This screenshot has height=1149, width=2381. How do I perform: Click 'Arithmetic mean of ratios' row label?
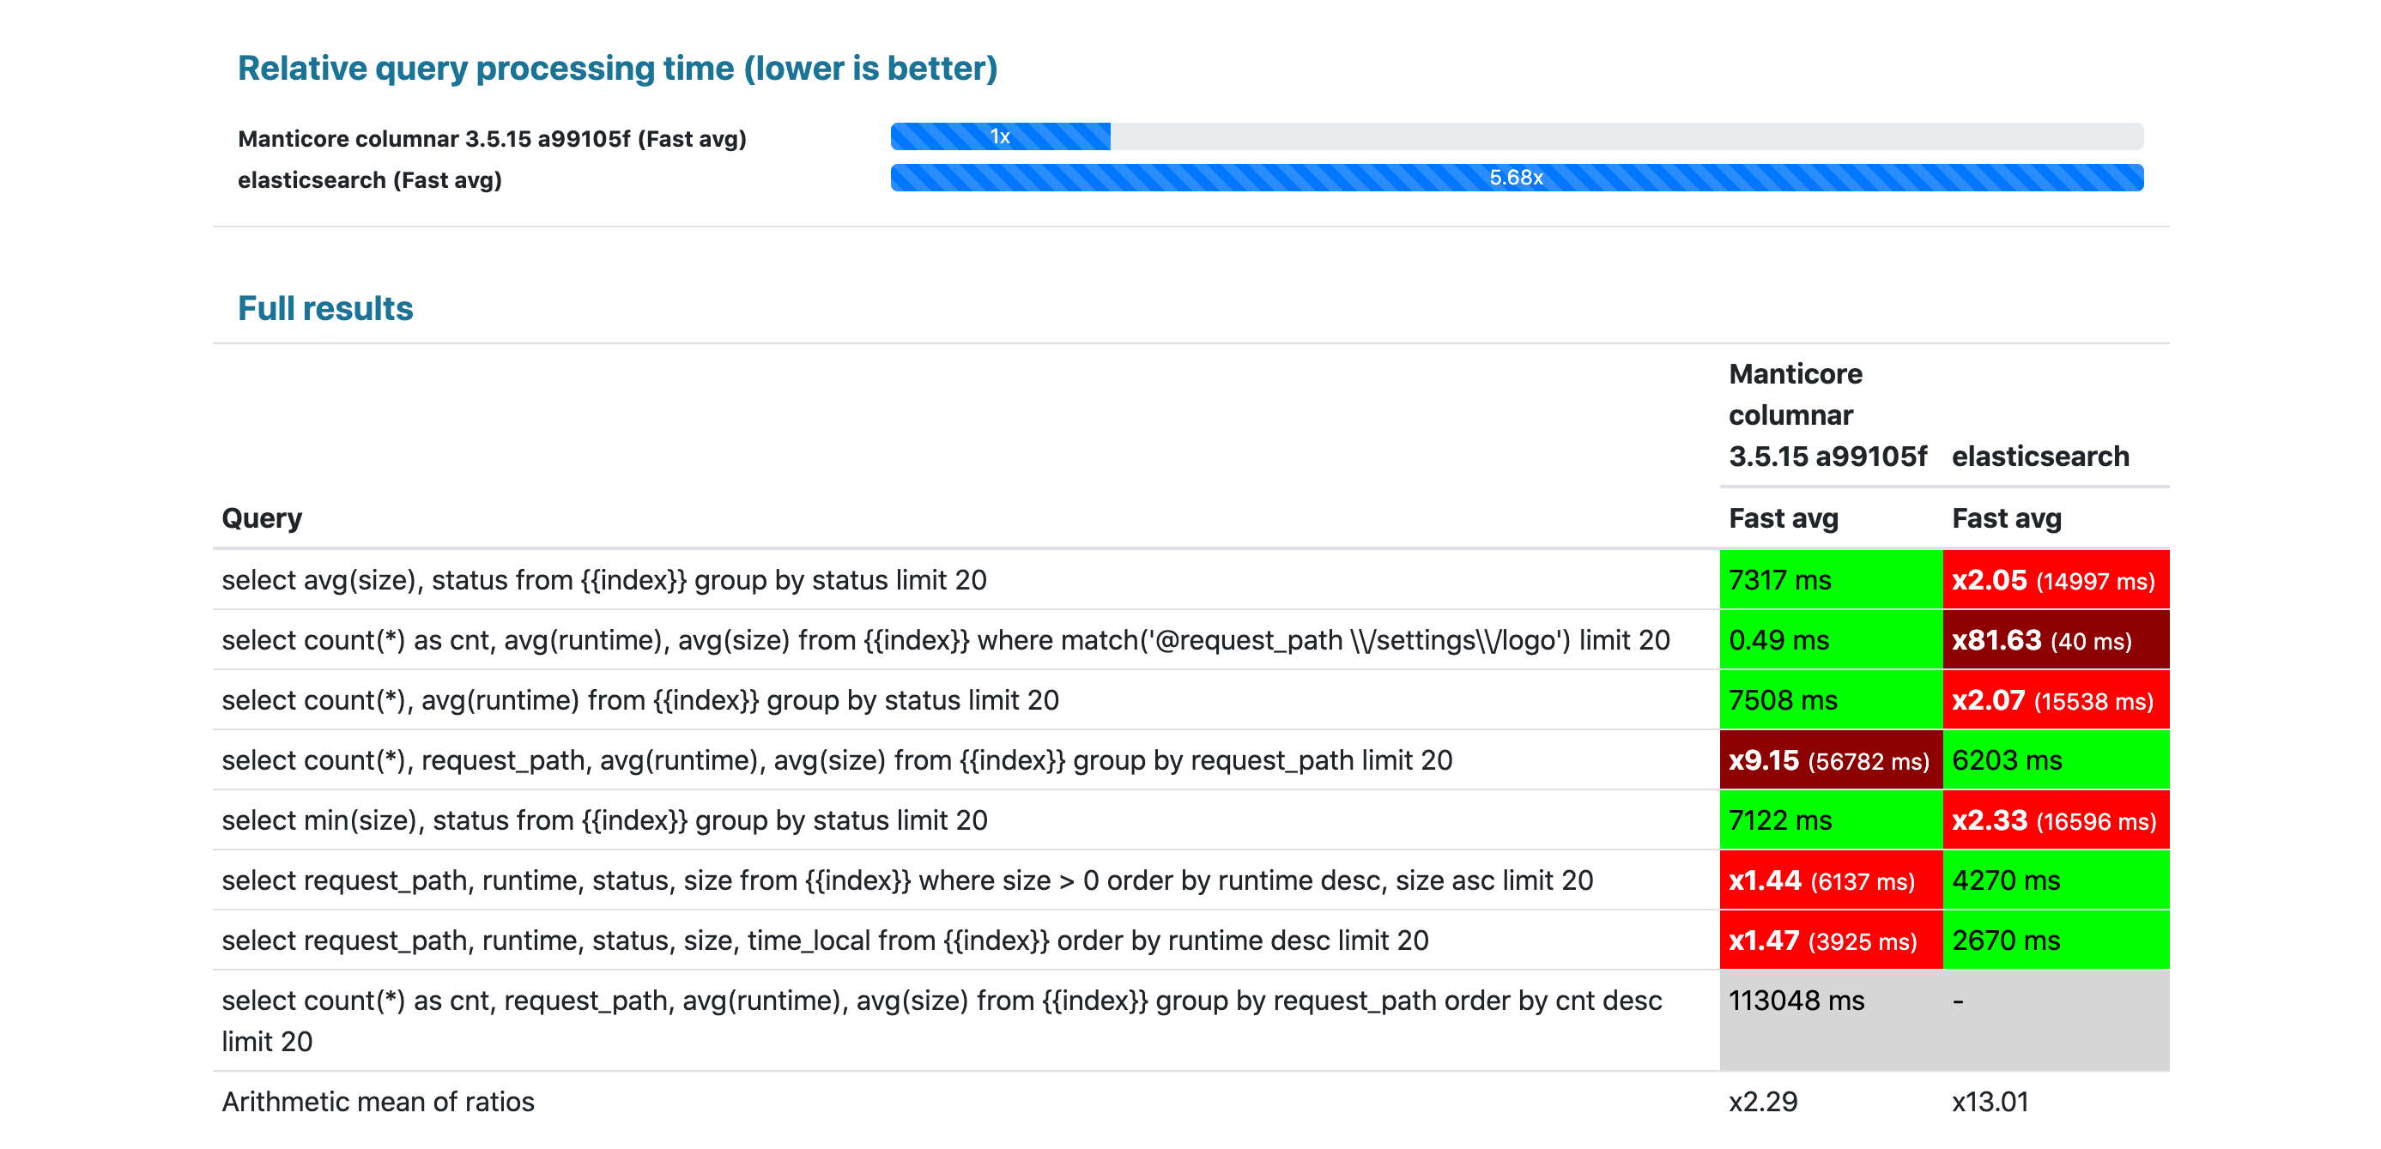(378, 1102)
